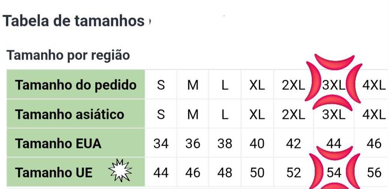This screenshot has height=189, width=389.
Task: Select value 50 in Tamanho UE row
Action: point(257,172)
